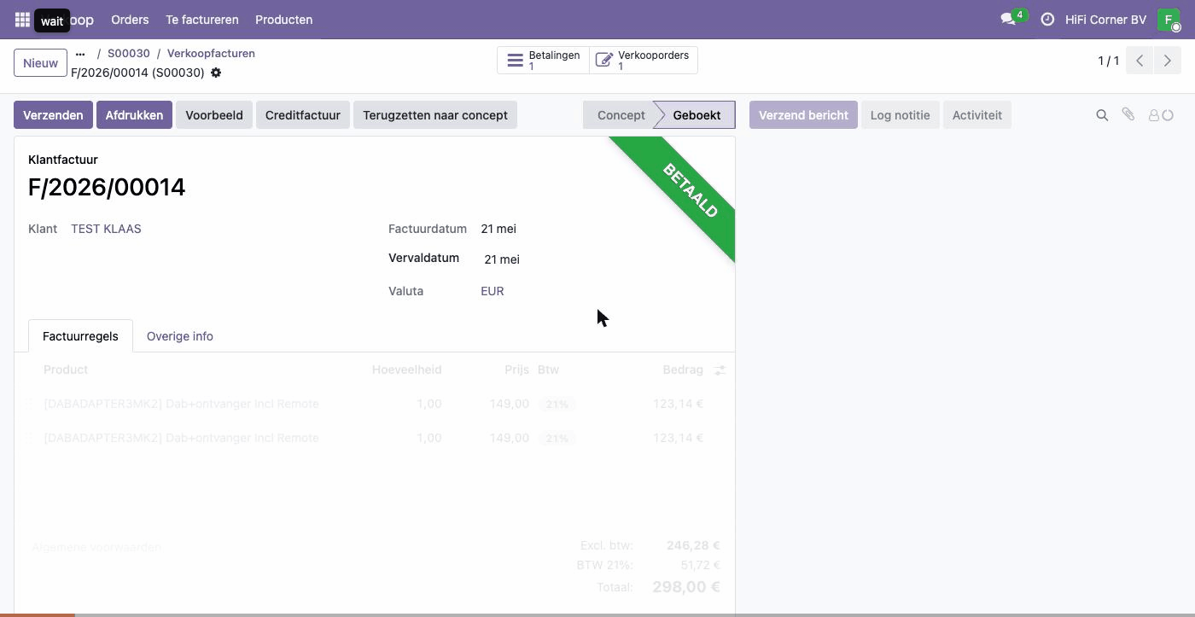
Task: Open the column options icon beside Bedrag
Action: pos(720,370)
